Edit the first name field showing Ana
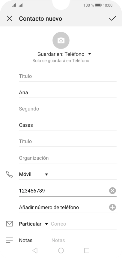 68,92
